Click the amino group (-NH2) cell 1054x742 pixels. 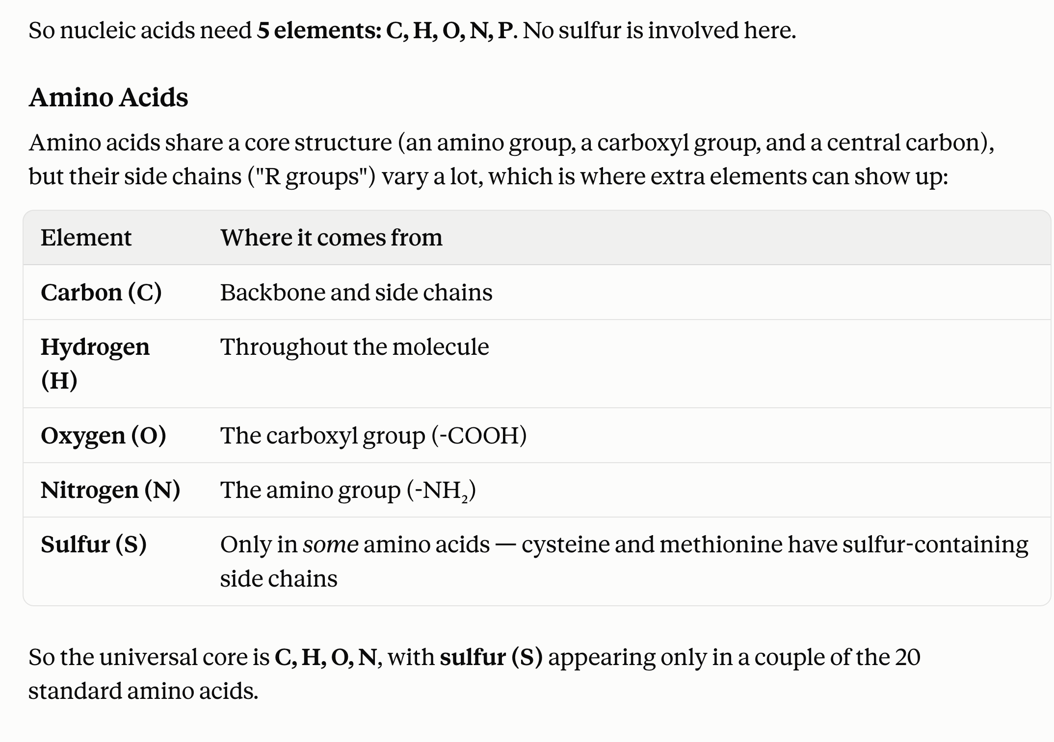tap(348, 490)
